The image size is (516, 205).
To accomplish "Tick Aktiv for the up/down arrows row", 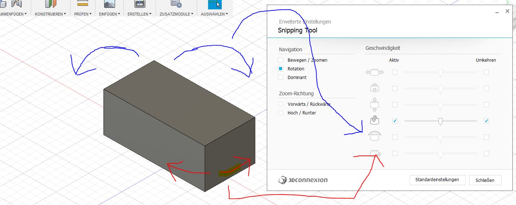I will tap(395, 105).
